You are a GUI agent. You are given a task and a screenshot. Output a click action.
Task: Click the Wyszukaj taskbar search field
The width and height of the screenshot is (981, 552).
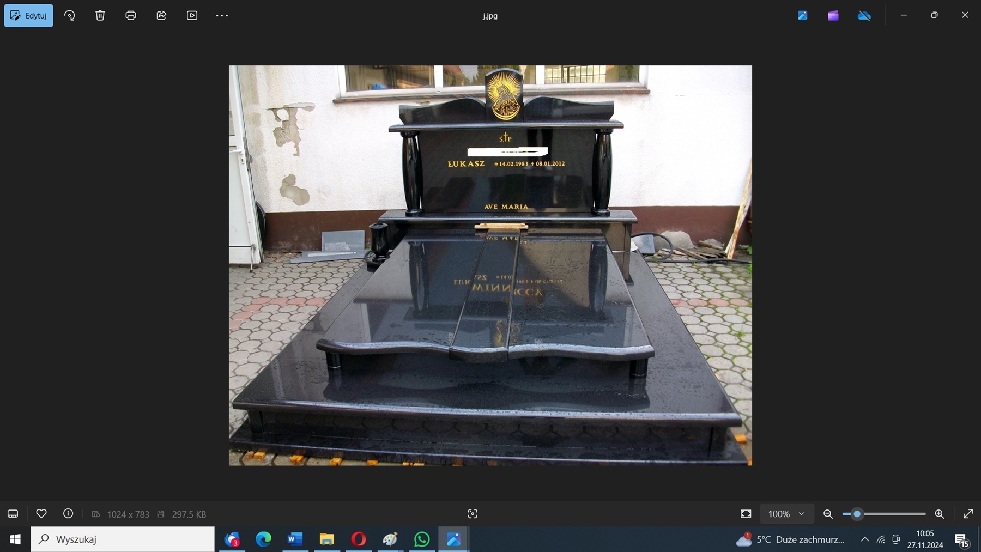pyautogui.click(x=123, y=539)
